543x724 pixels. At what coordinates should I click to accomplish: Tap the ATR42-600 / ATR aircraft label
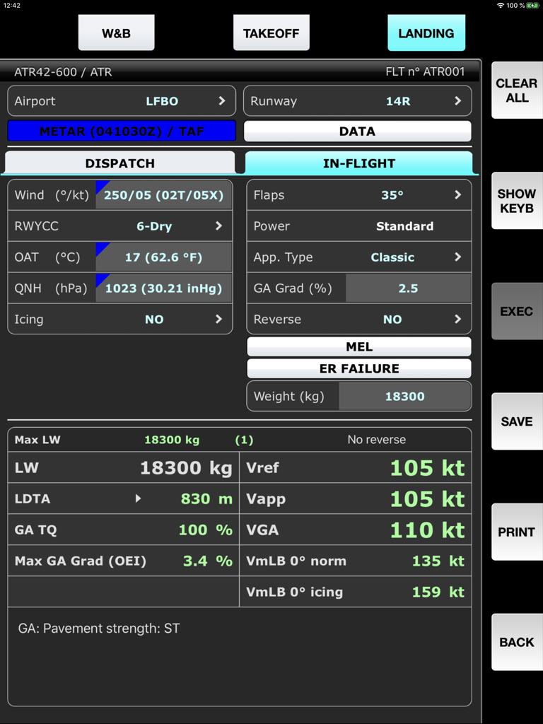(63, 71)
